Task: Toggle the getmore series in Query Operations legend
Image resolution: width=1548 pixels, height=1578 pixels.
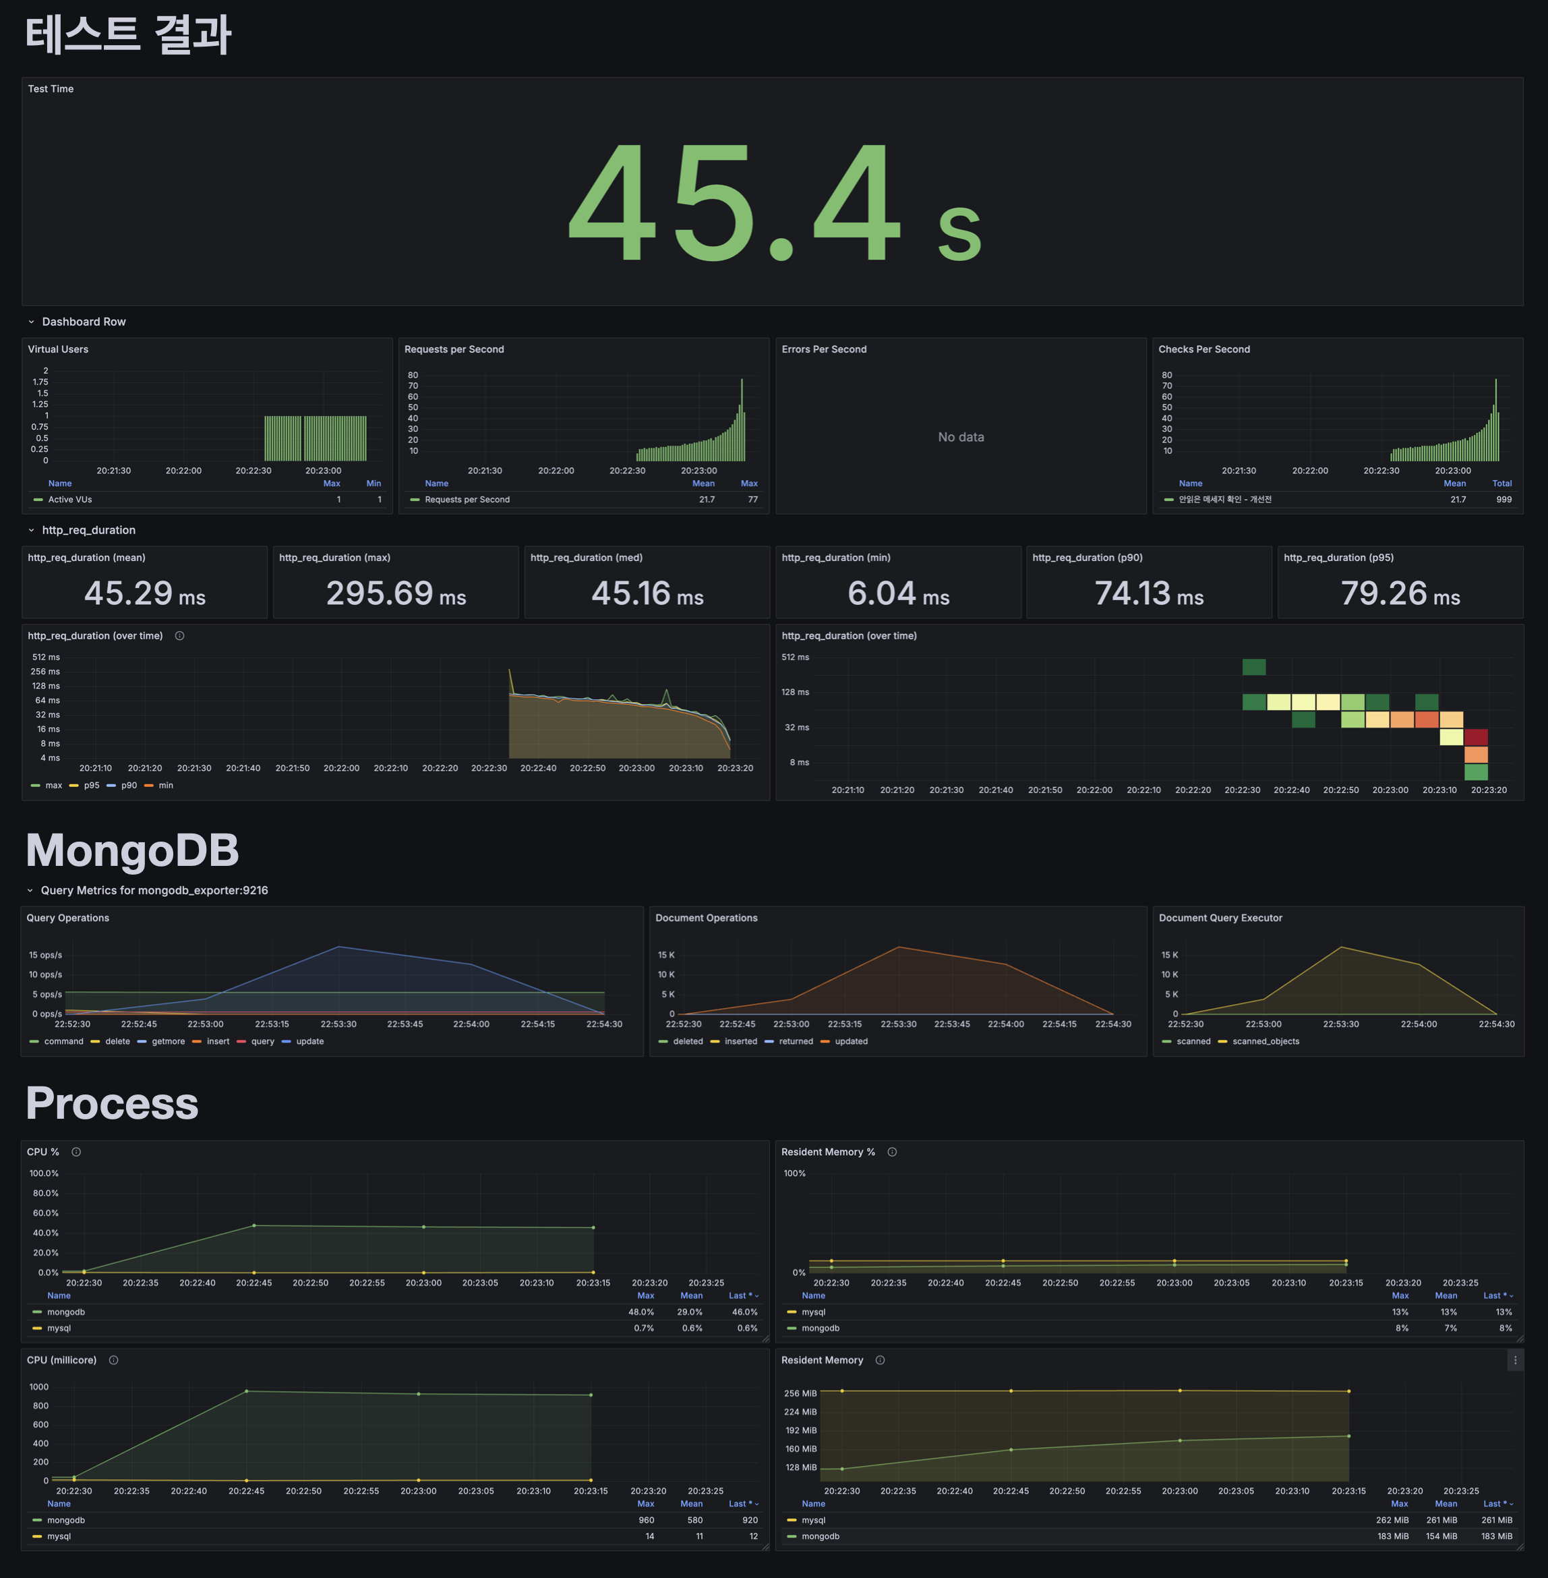Action: tap(167, 1041)
